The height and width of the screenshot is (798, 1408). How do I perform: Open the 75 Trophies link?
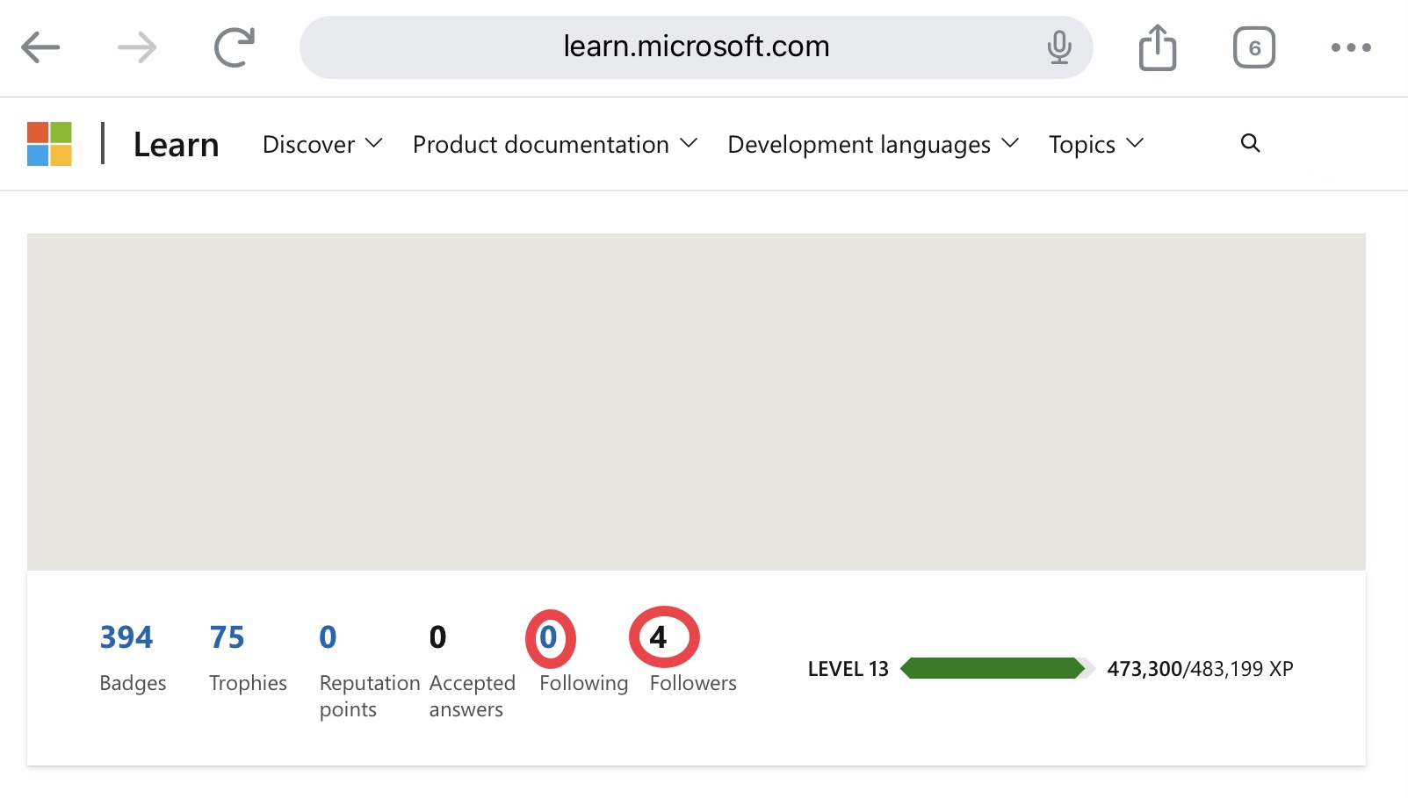227,637
